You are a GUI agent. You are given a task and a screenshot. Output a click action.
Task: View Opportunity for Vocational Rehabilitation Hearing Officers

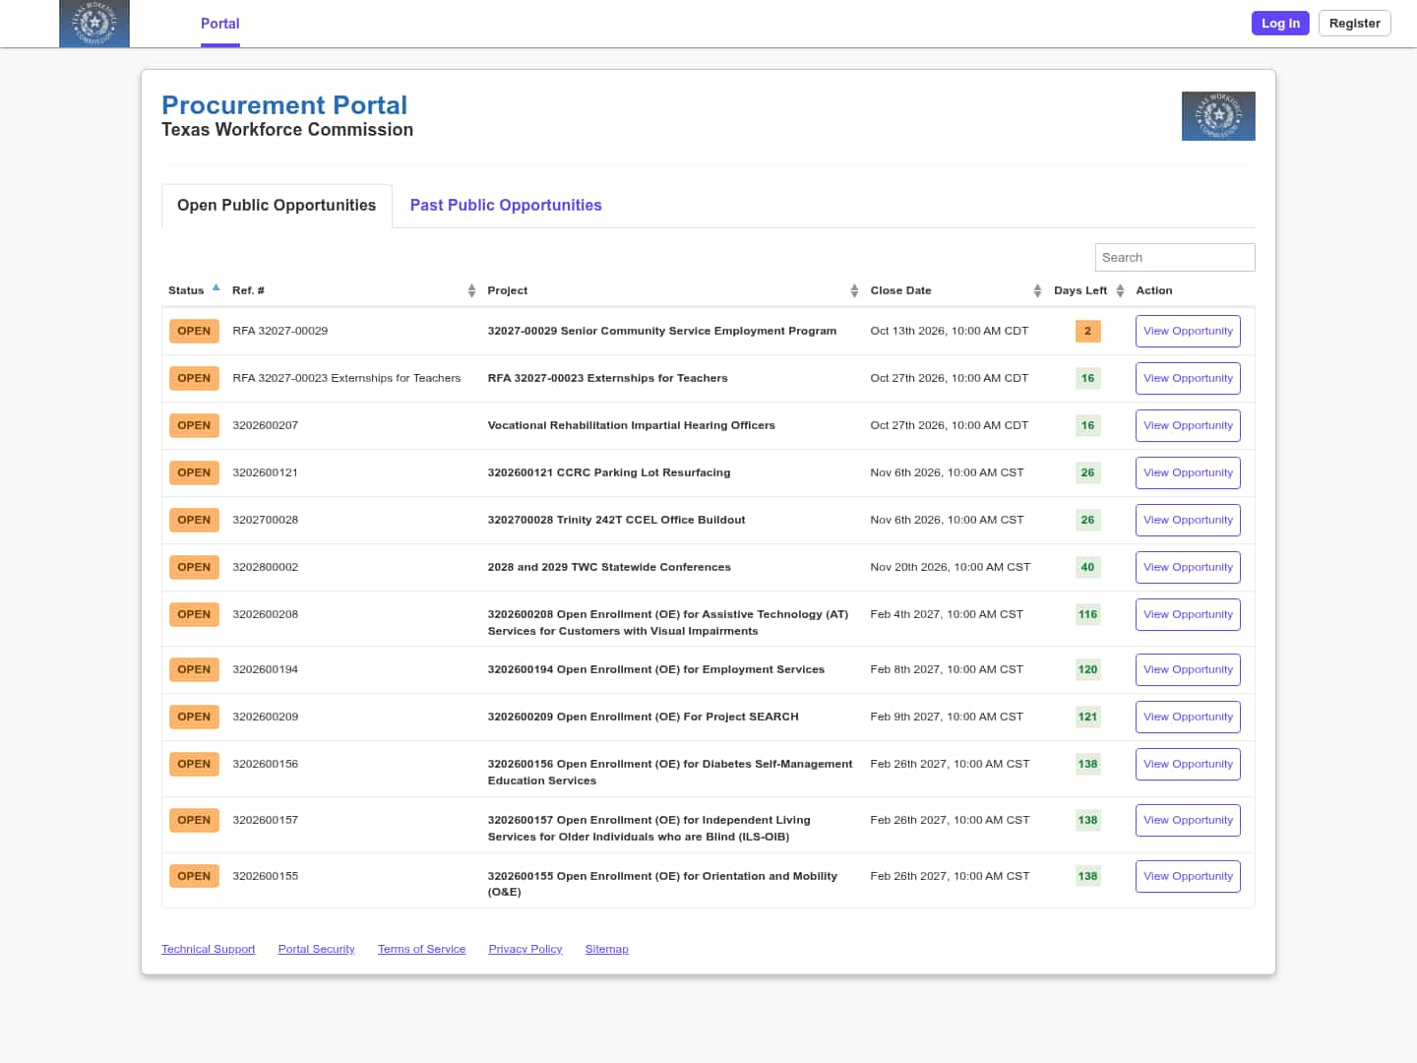click(1188, 426)
